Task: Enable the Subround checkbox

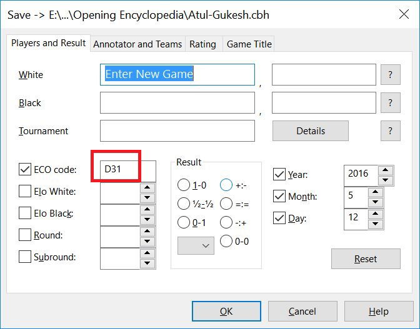Action: (x=25, y=257)
